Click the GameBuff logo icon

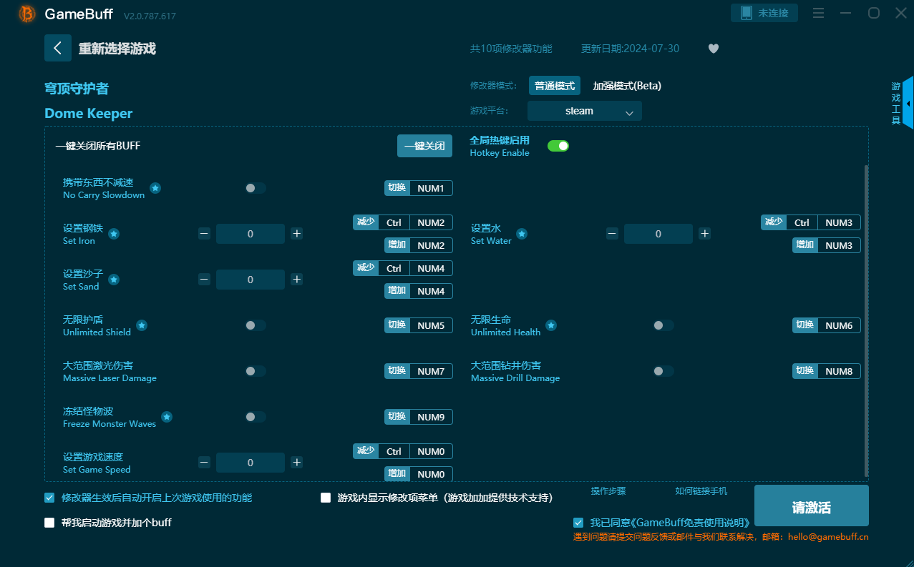pyautogui.click(x=27, y=14)
